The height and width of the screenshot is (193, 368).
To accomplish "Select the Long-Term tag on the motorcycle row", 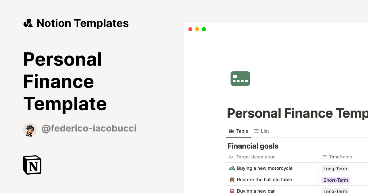I will [335, 168].
